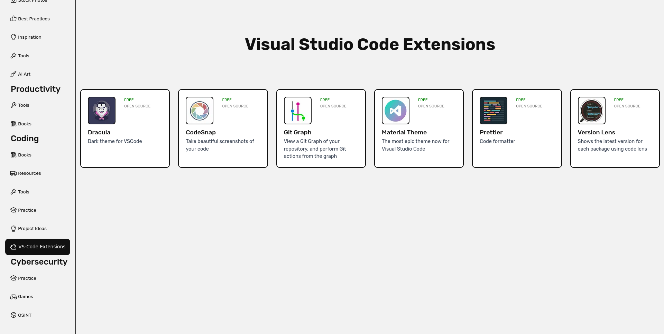
Task: Click thumbs-up icon beside Best Practices
Action: [13, 19]
